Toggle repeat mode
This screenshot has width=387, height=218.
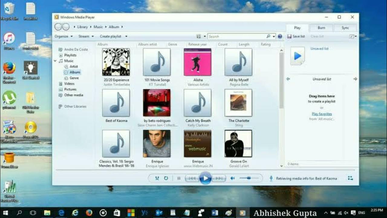pyautogui.click(x=166, y=178)
